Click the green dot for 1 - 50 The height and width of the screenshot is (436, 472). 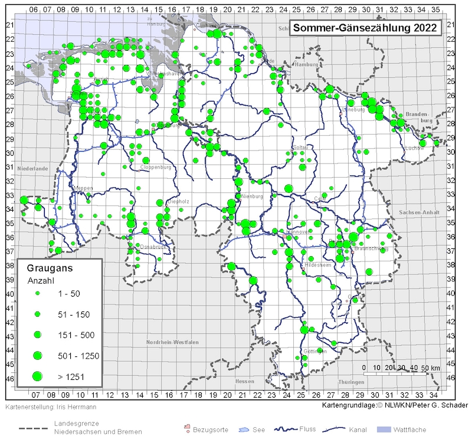pyautogui.click(x=37, y=293)
